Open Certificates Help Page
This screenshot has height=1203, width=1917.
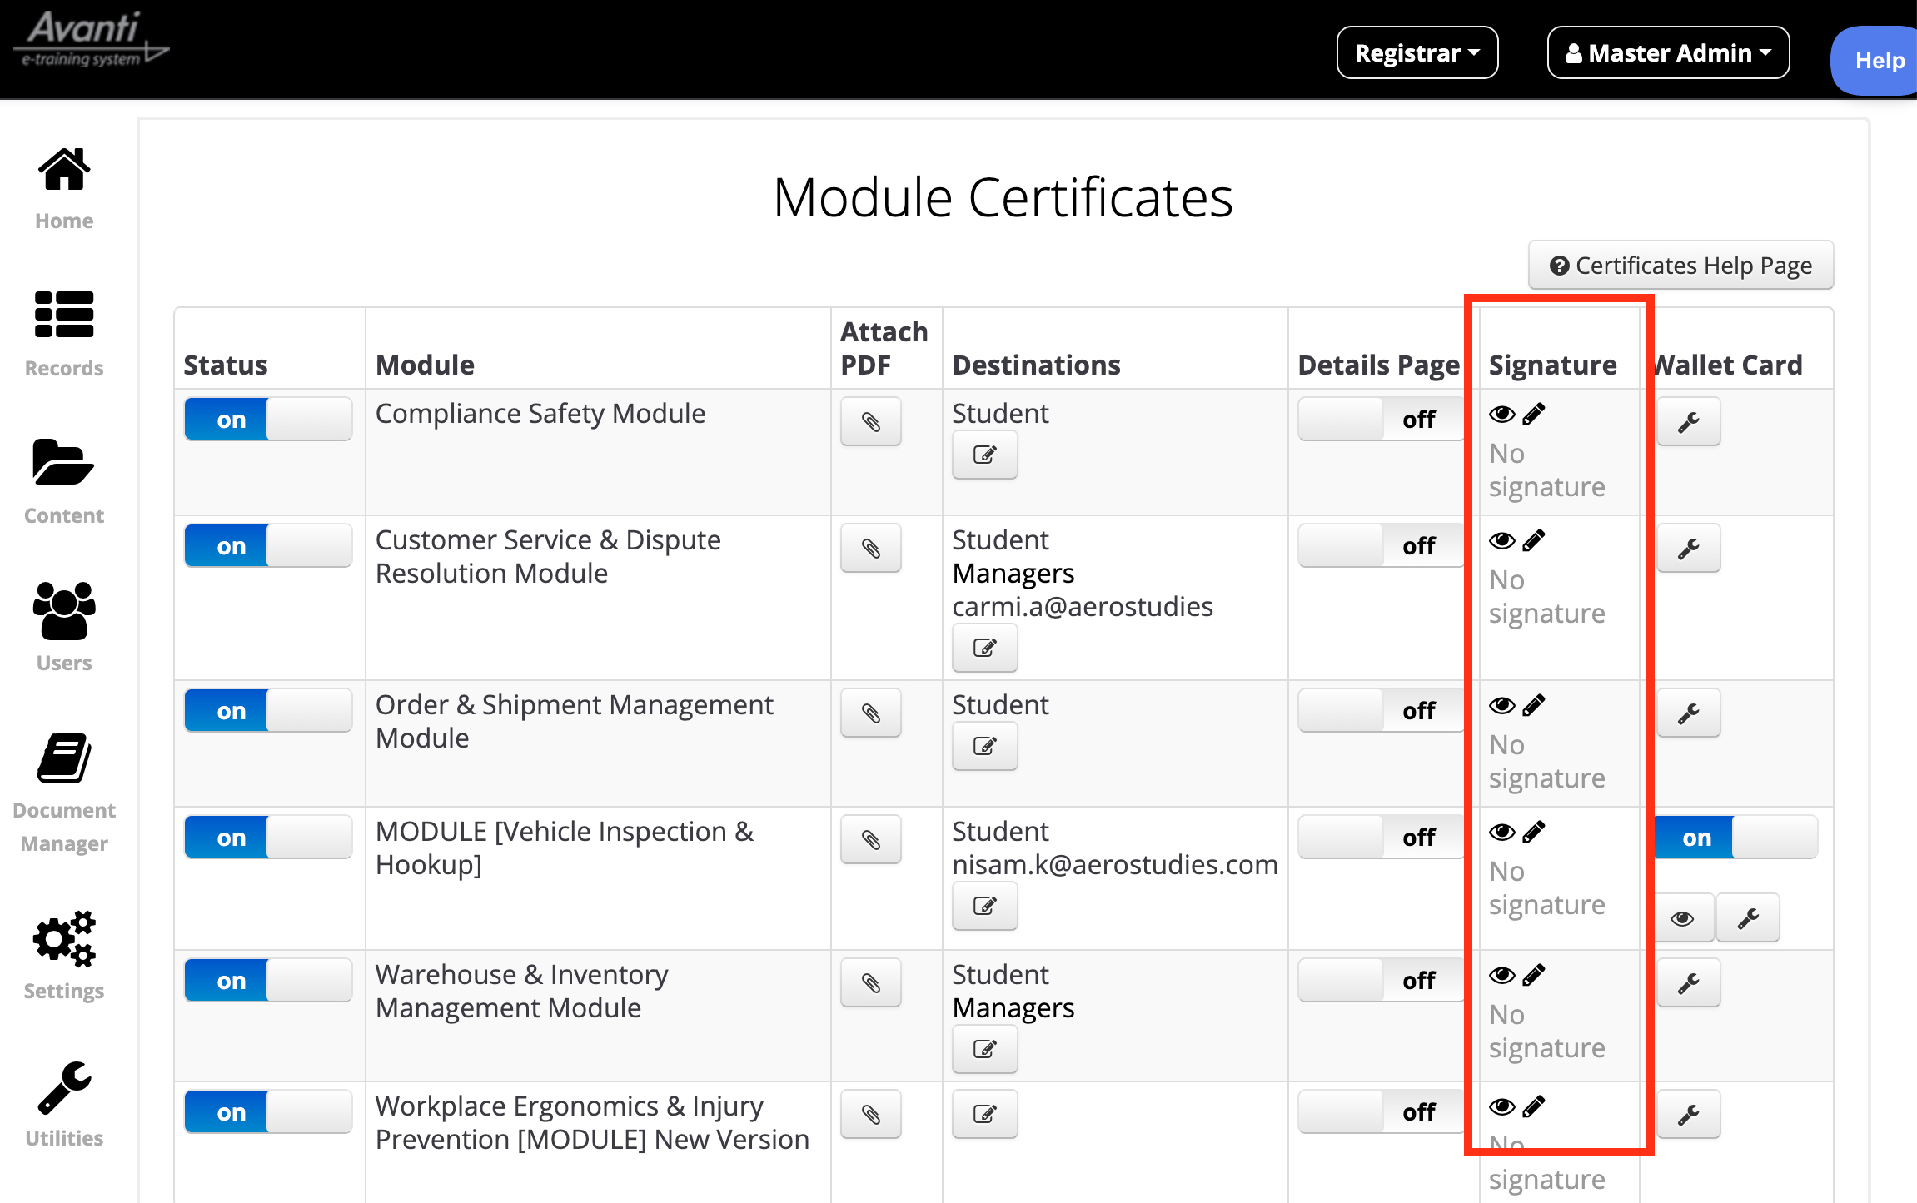(1680, 266)
